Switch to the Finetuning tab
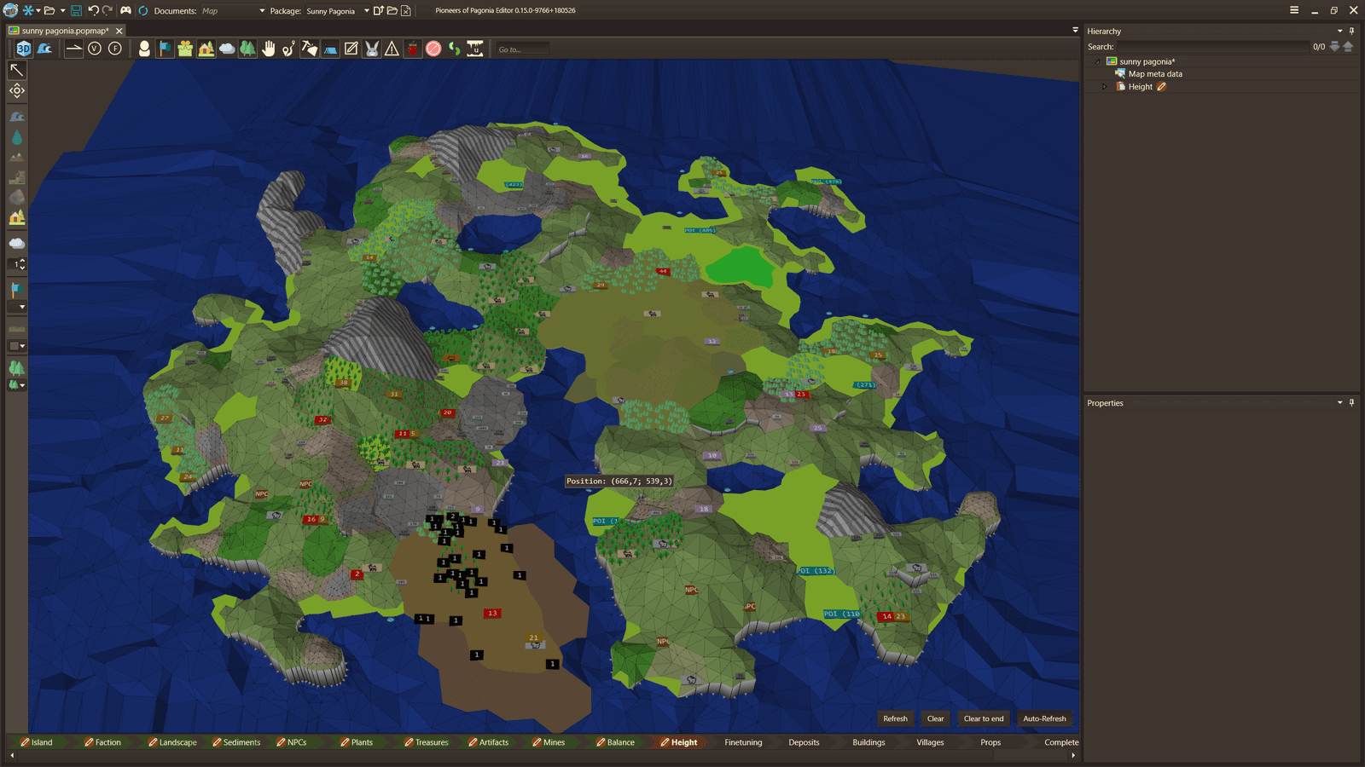The image size is (1365, 767). (x=743, y=742)
